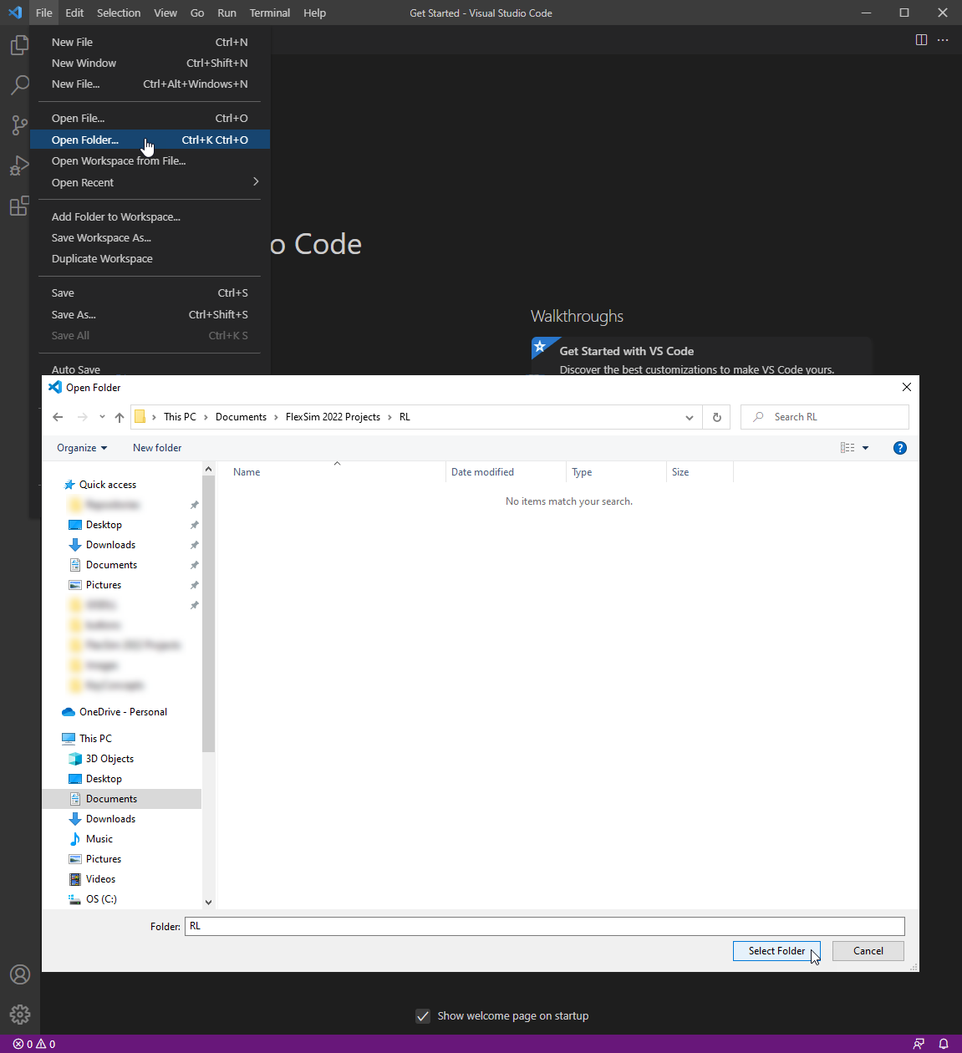
Task: Choose Save Workspace As menu entry
Action: (x=101, y=237)
